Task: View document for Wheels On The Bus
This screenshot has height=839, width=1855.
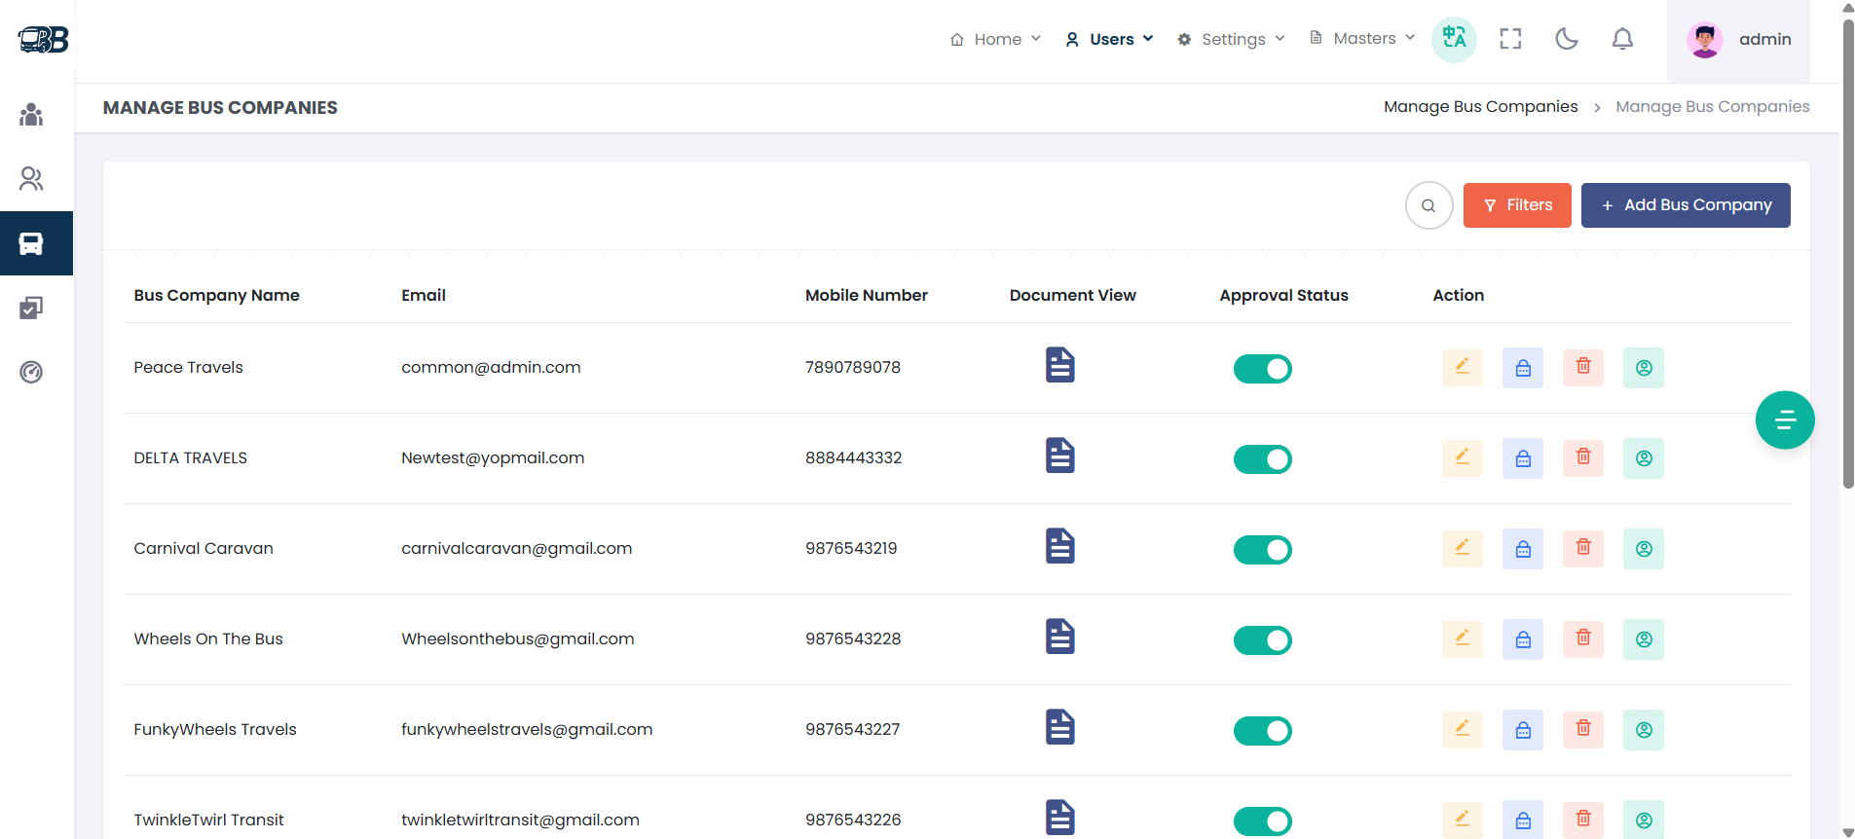Action: coord(1059,637)
